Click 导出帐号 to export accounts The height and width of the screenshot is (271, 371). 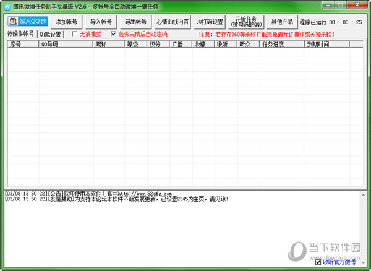135,22
